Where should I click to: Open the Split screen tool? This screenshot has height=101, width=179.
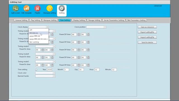pos(16,10)
